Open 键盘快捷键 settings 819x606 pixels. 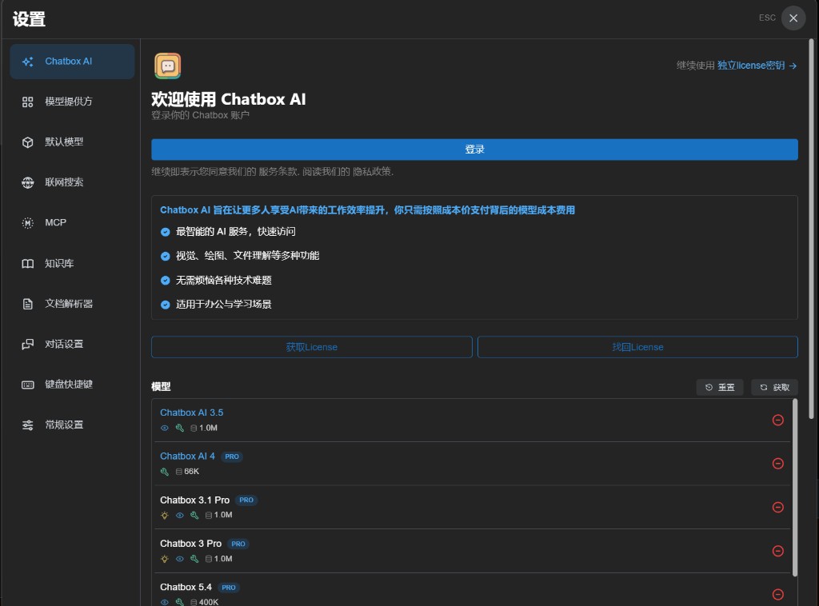[x=72, y=385]
